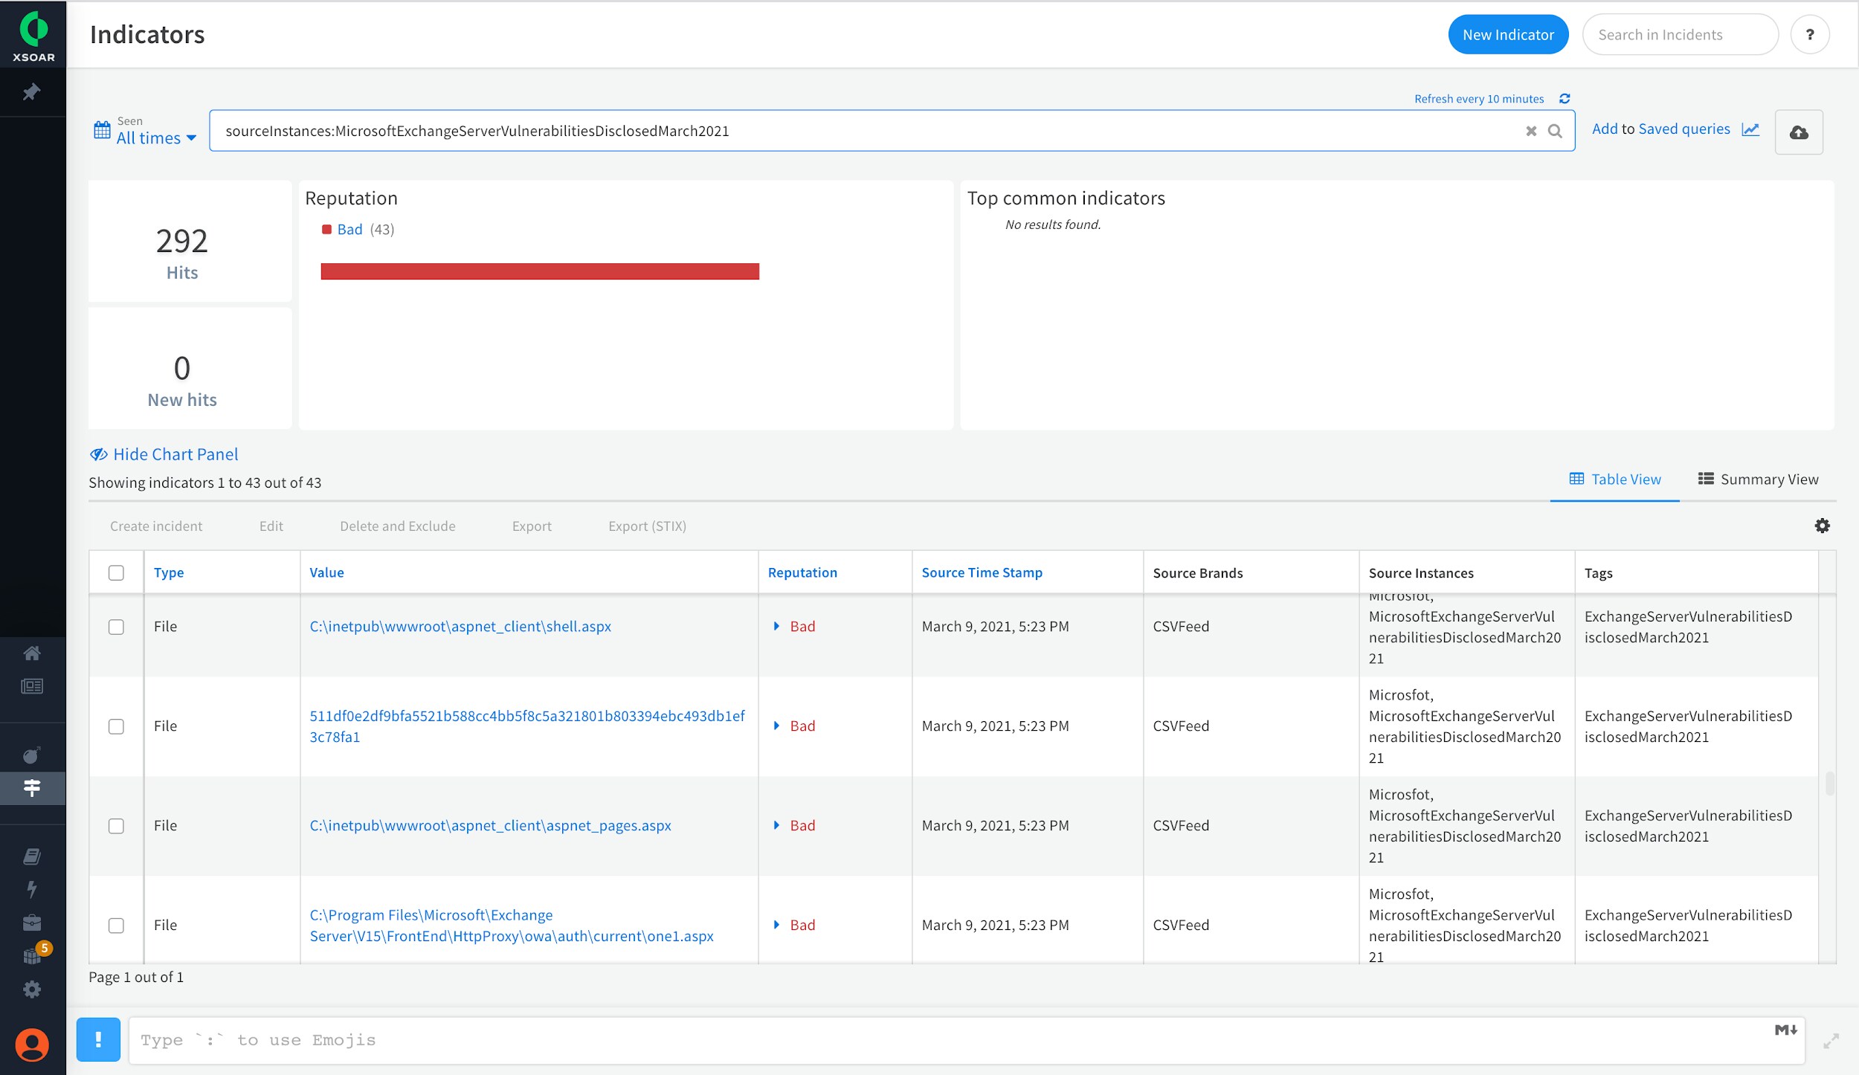Screen dimensions: 1859x1075
Task: Open Jobs briefcase icon in sidebar
Action: [32, 923]
